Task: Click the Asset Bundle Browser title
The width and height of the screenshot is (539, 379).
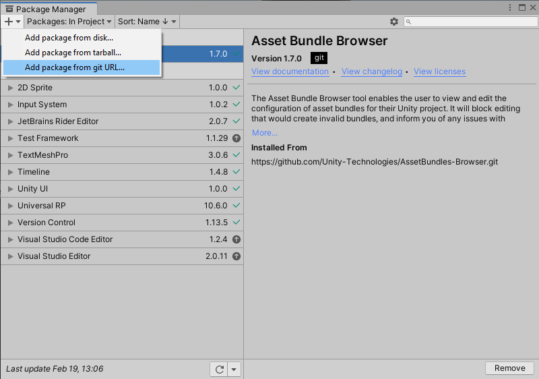Action: coord(319,41)
